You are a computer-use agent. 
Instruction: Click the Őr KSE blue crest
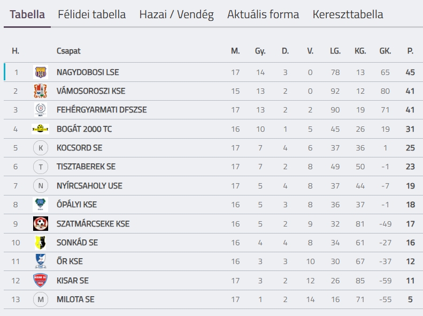pyautogui.click(x=41, y=261)
